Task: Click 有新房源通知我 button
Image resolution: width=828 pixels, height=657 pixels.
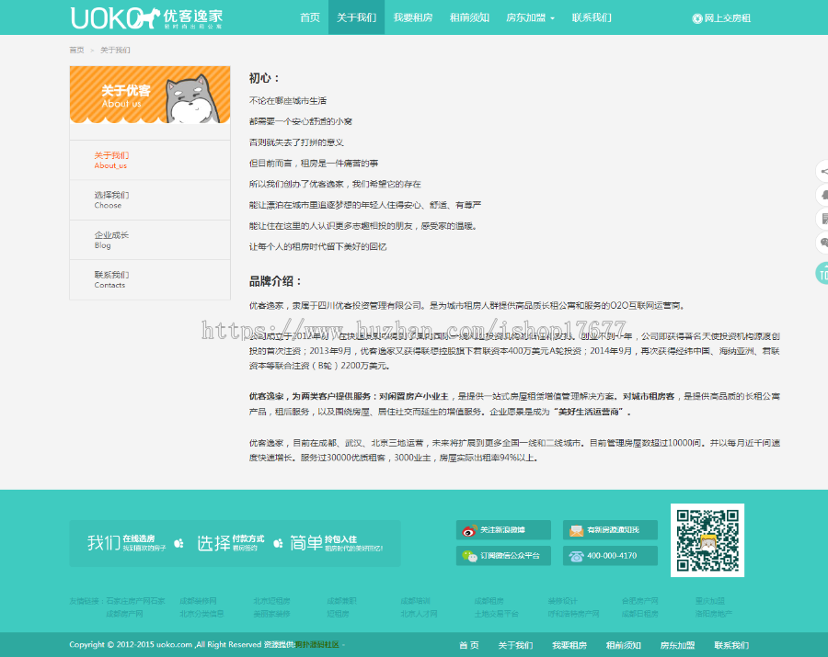Action: click(610, 530)
